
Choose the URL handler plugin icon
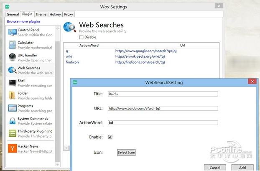tap(13, 57)
